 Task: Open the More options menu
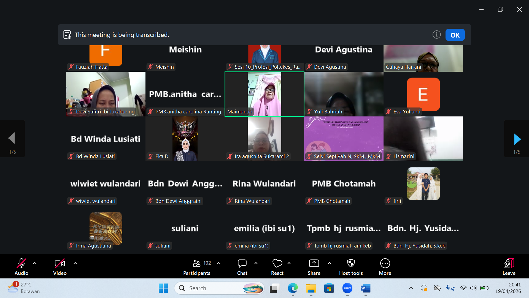pos(385,267)
